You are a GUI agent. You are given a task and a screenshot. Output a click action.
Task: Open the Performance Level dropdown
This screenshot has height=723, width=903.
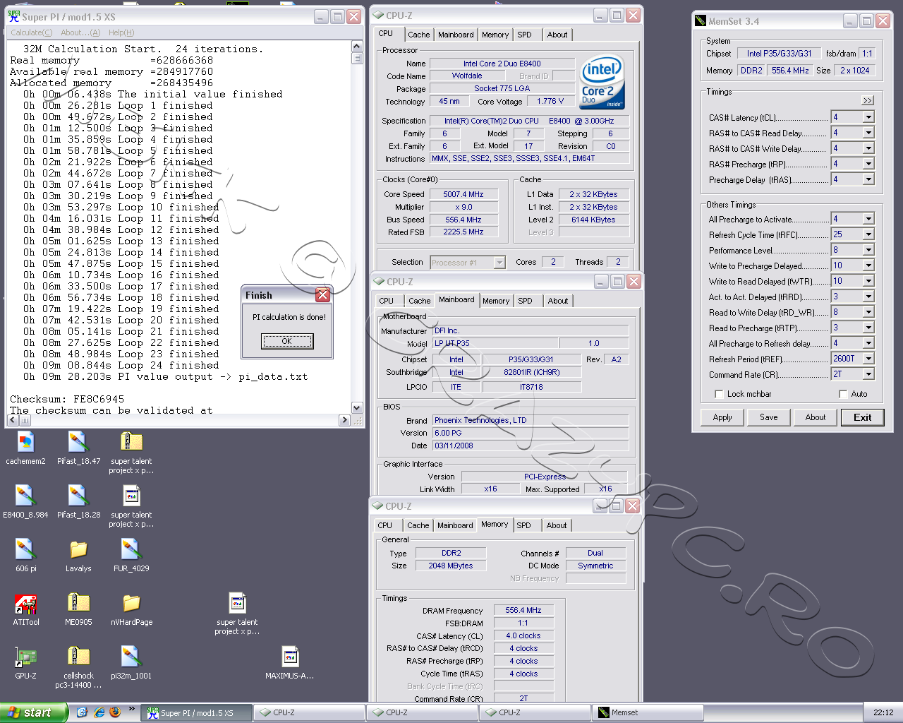[x=868, y=250]
